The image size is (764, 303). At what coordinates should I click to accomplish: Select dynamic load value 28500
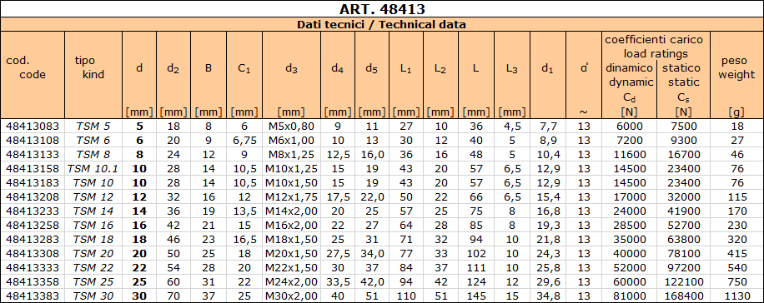(630, 226)
